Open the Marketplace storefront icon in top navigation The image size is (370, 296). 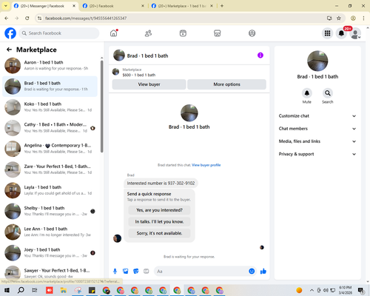pyautogui.click(x=218, y=33)
